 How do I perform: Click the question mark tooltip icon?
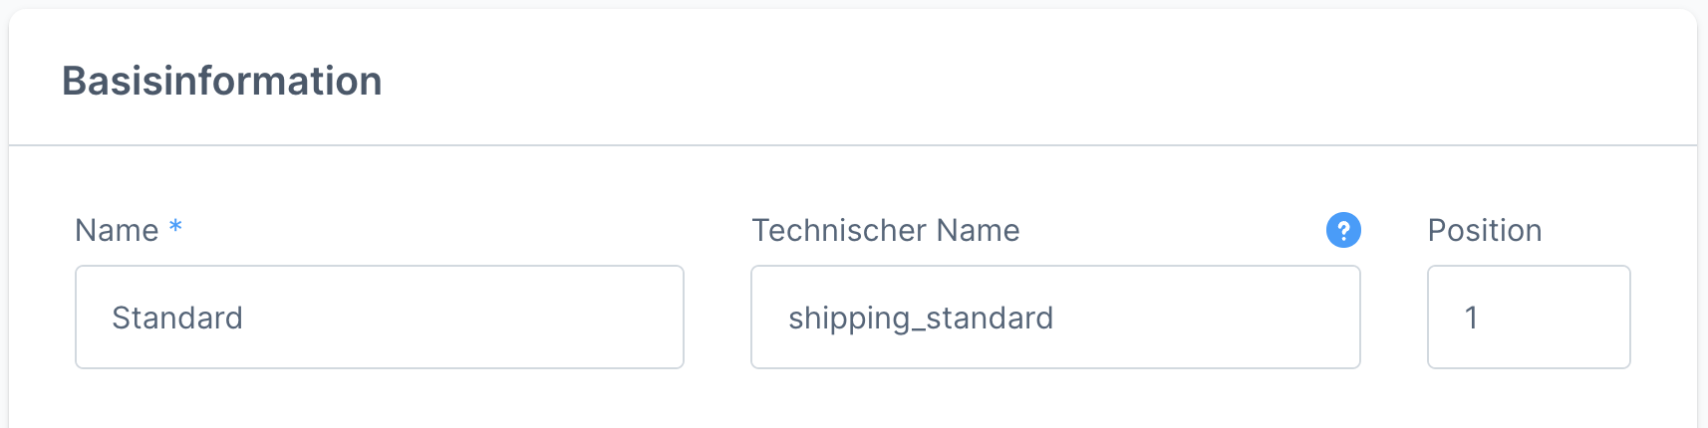pyautogui.click(x=1343, y=230)
